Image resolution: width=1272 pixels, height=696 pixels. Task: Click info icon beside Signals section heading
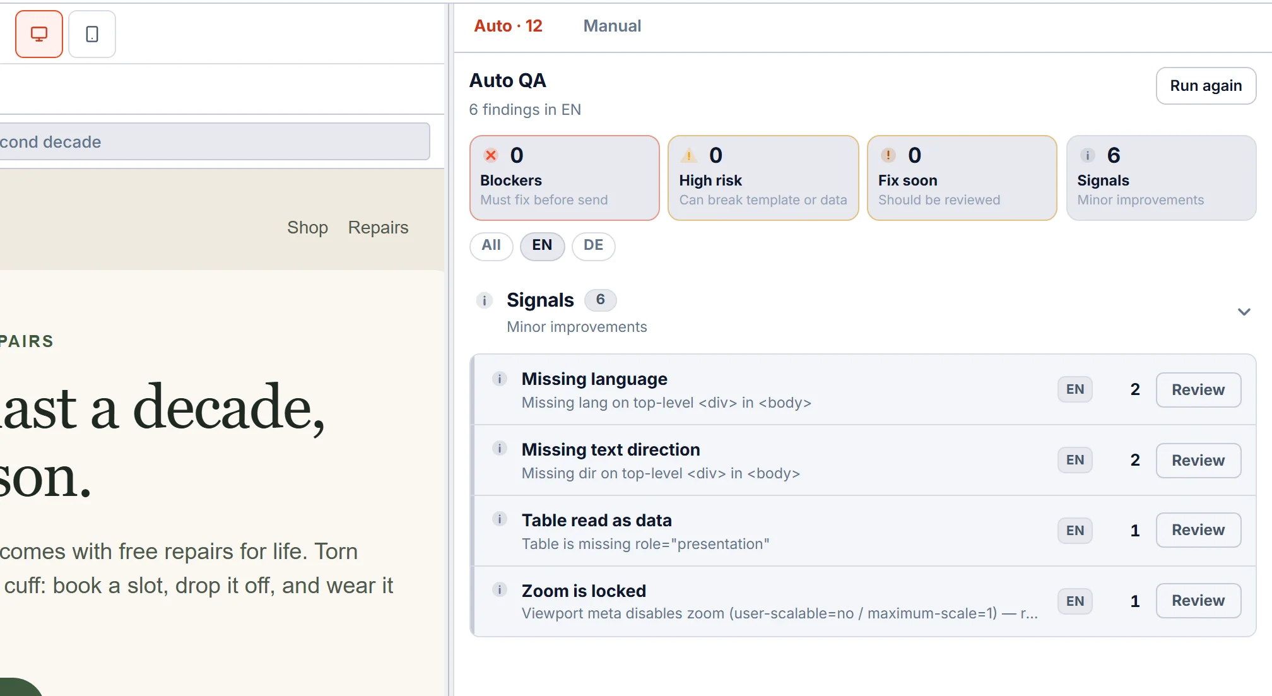click(484, 300)
